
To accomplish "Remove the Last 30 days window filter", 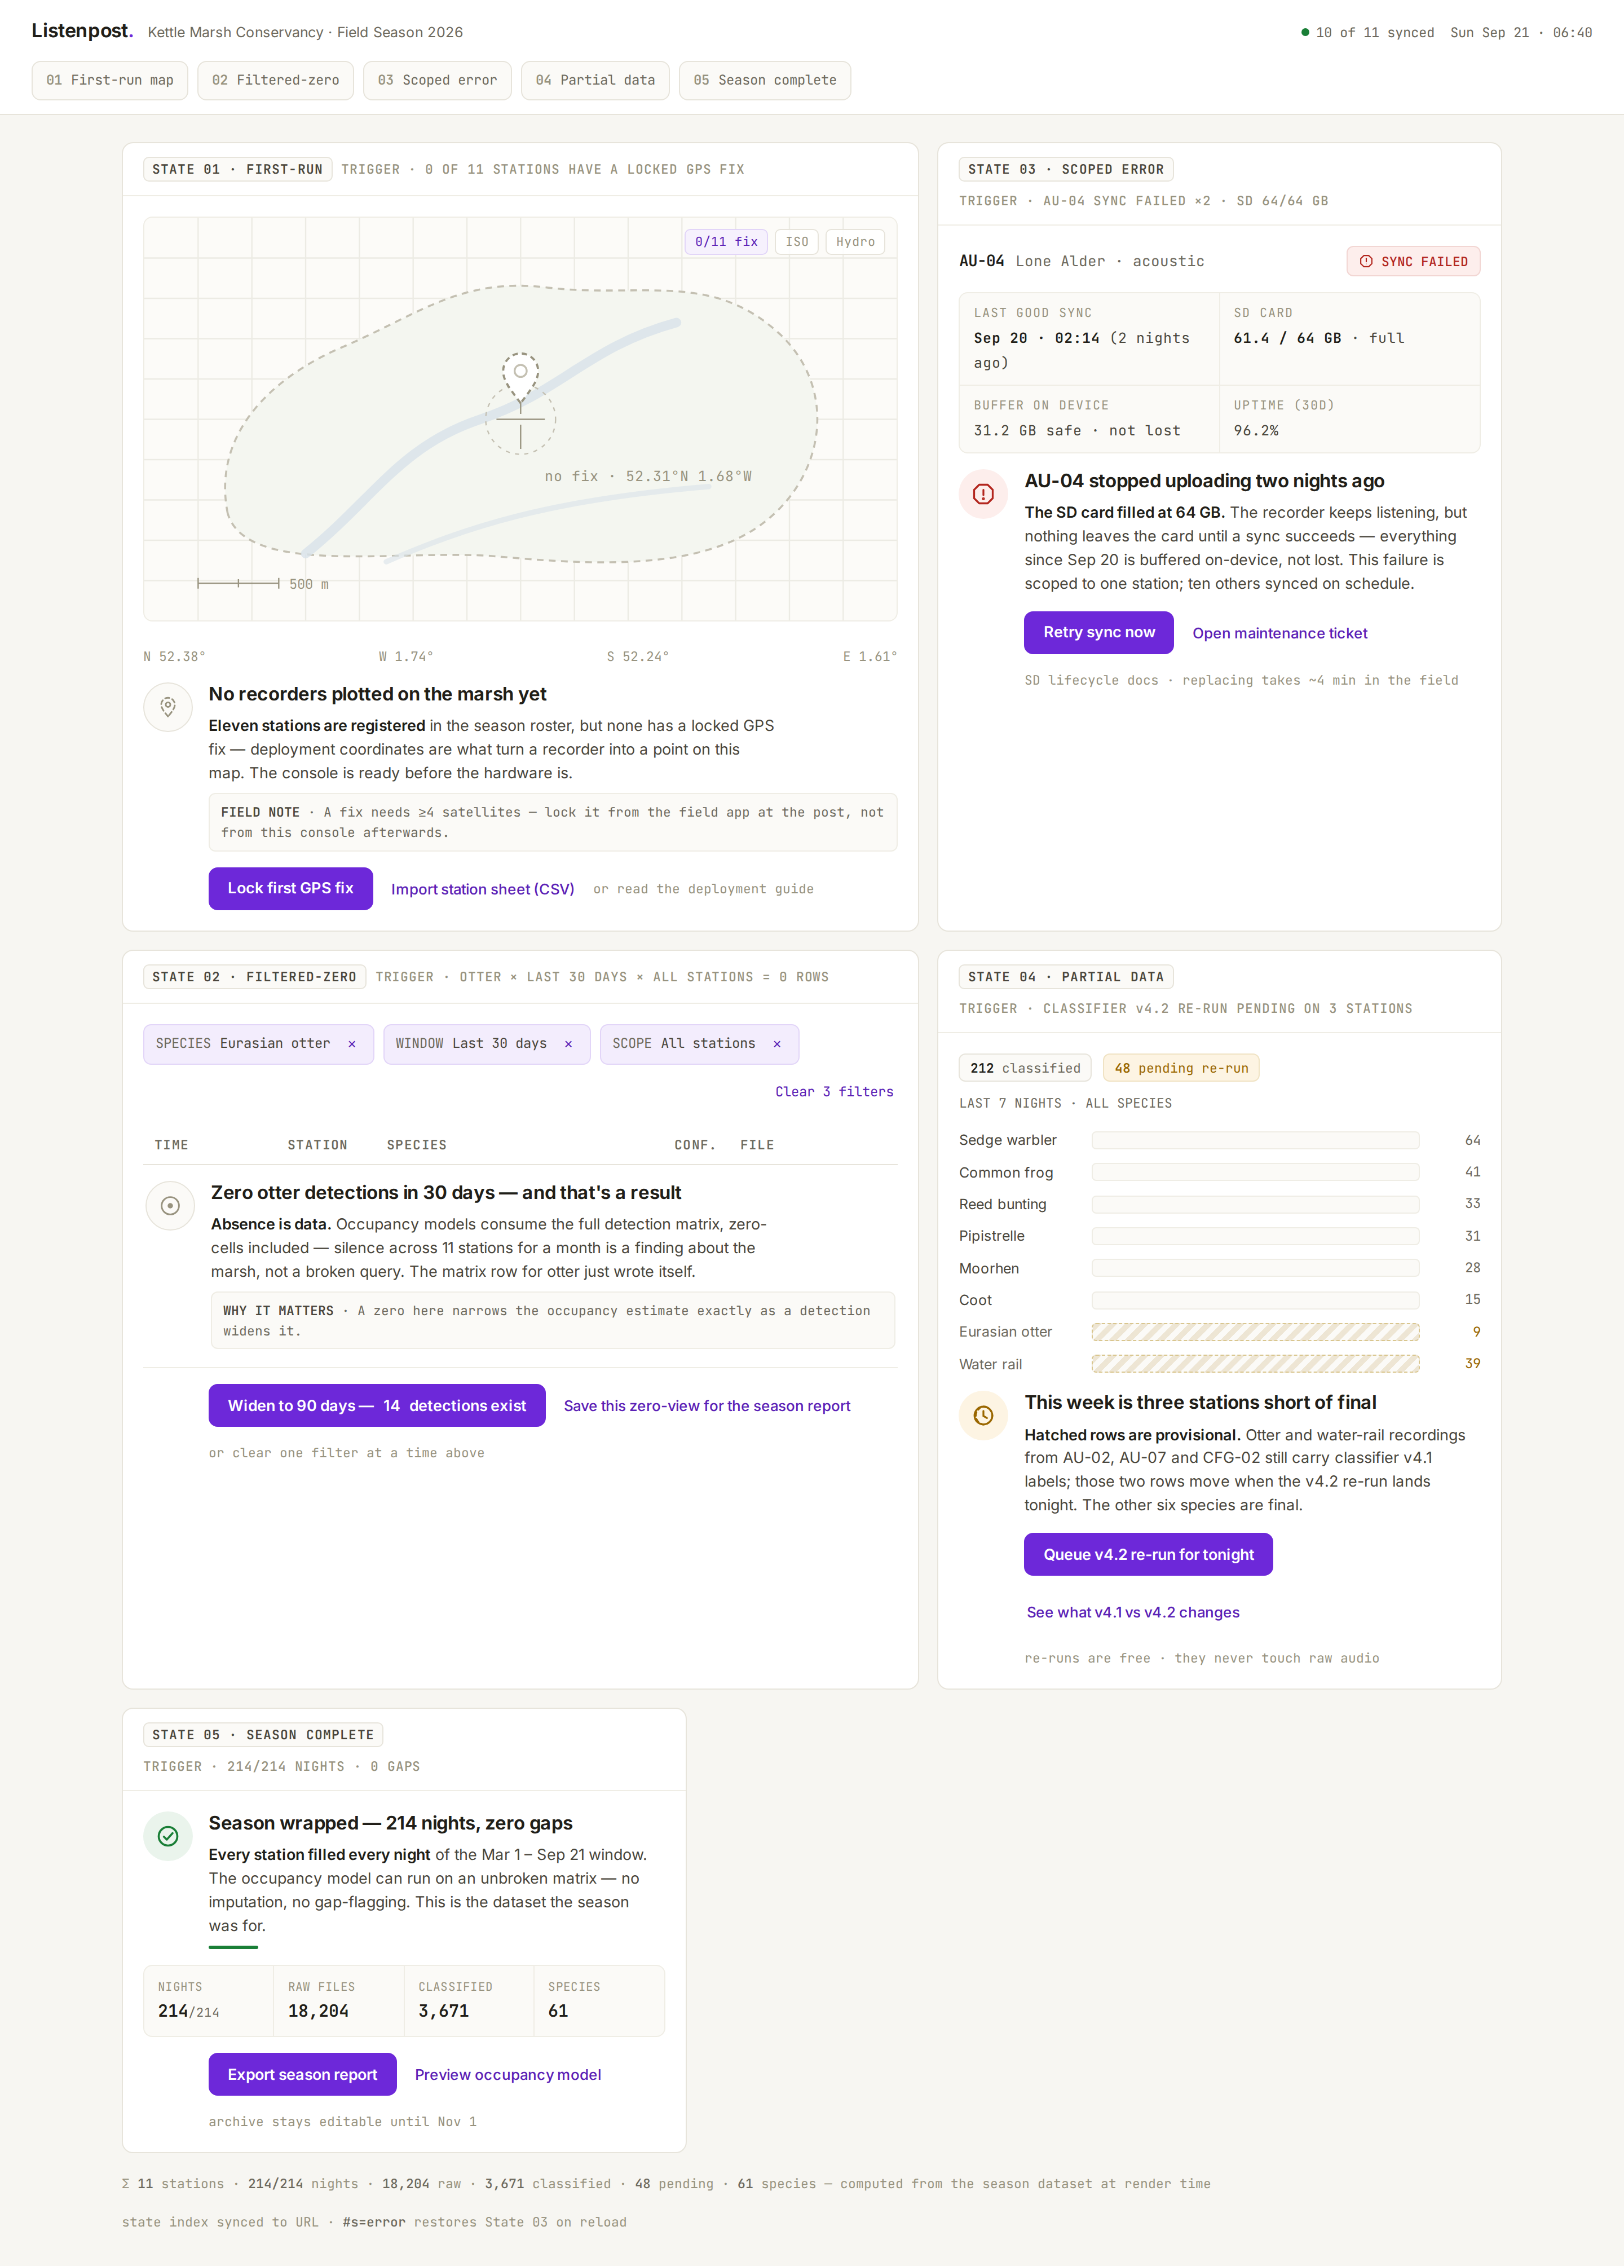I will [x=568, y=1043].
